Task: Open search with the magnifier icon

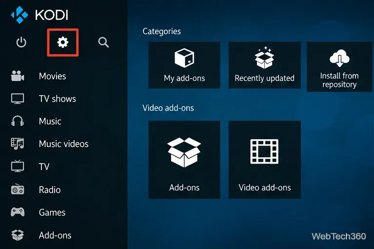Action: 103,42
